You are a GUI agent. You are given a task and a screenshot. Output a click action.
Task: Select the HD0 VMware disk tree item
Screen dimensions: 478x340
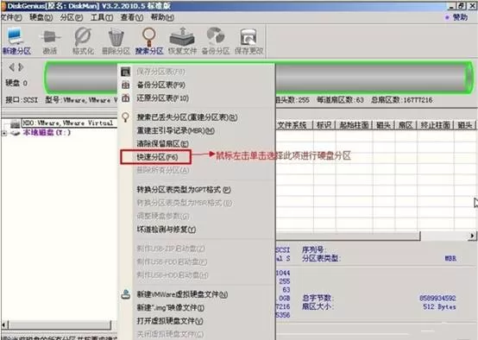pos(67,123)
